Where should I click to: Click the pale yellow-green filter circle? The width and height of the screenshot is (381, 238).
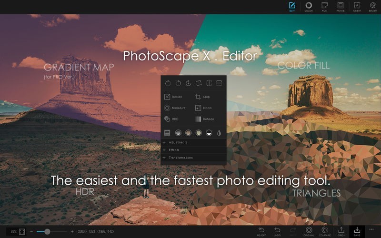[199, 133]
